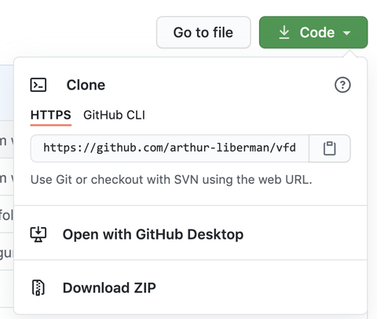The width and height of the screenshot is (377, 319).
Task: Click the Clone heading text
Action: coord(86,85)
